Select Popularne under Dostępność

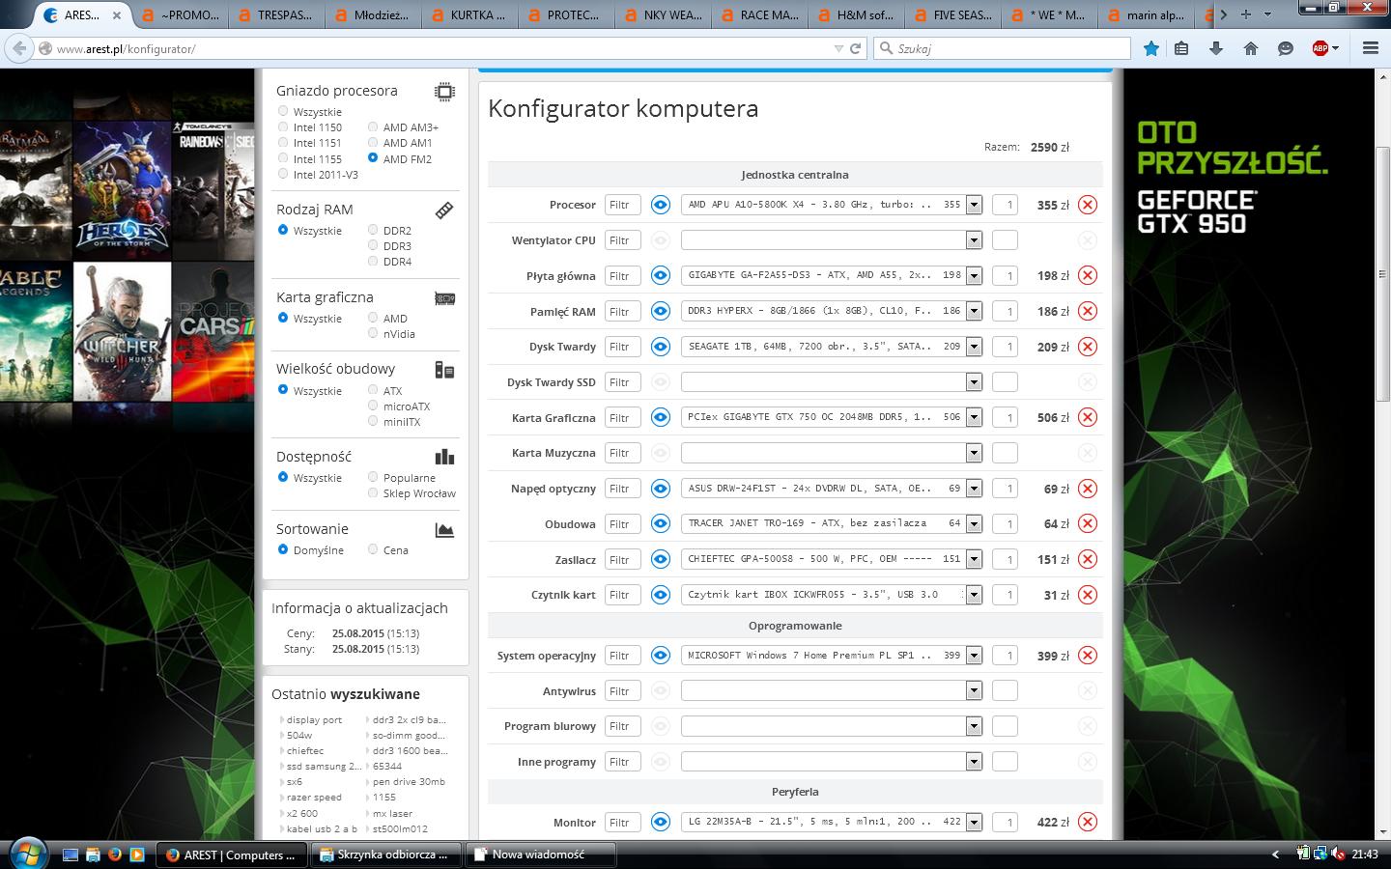(373, 477)
